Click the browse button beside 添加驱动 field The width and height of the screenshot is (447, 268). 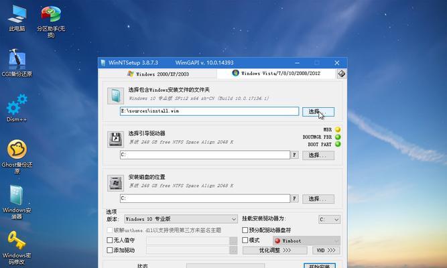233,251
